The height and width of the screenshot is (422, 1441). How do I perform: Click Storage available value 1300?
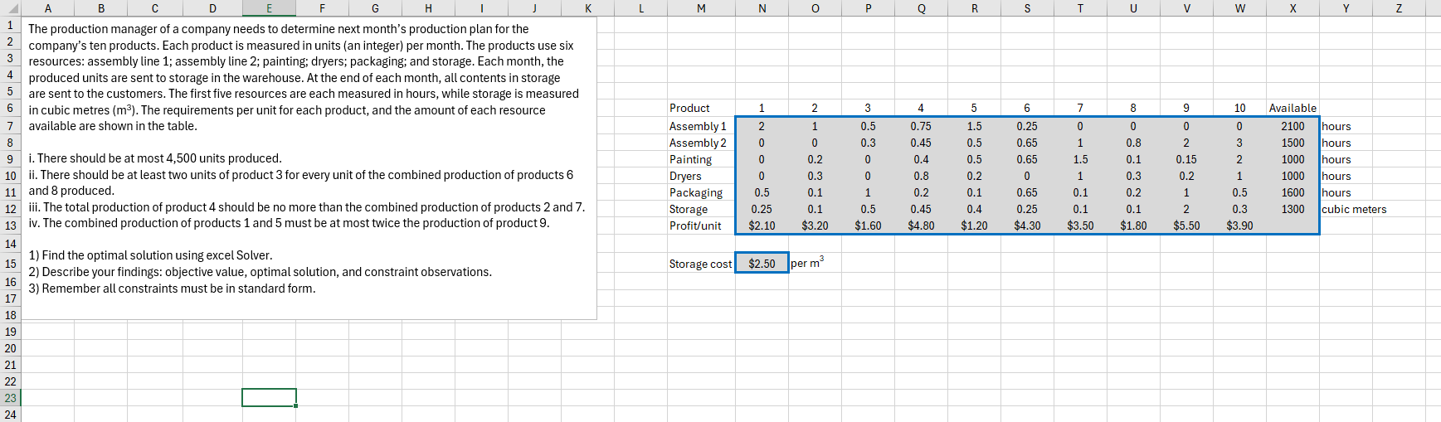coord(1293,209)
